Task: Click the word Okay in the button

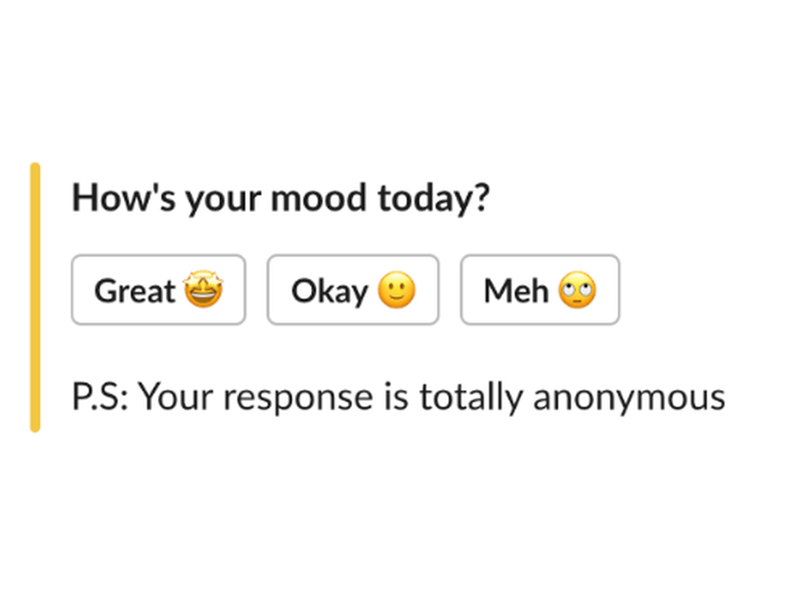Action: pos(330,291)
